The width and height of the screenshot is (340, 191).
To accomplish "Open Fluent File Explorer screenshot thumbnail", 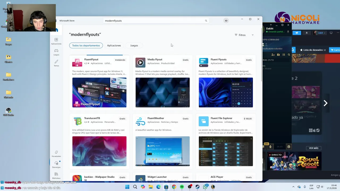I will 226,151.
